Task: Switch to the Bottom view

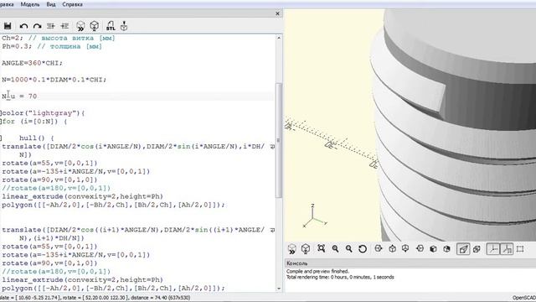Action: [405, 248]
